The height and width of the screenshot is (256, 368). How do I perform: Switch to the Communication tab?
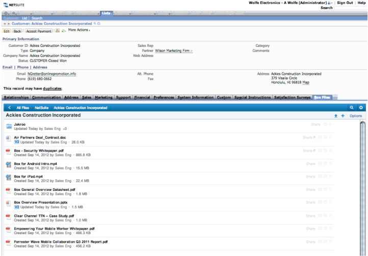[x=46, y=97]
